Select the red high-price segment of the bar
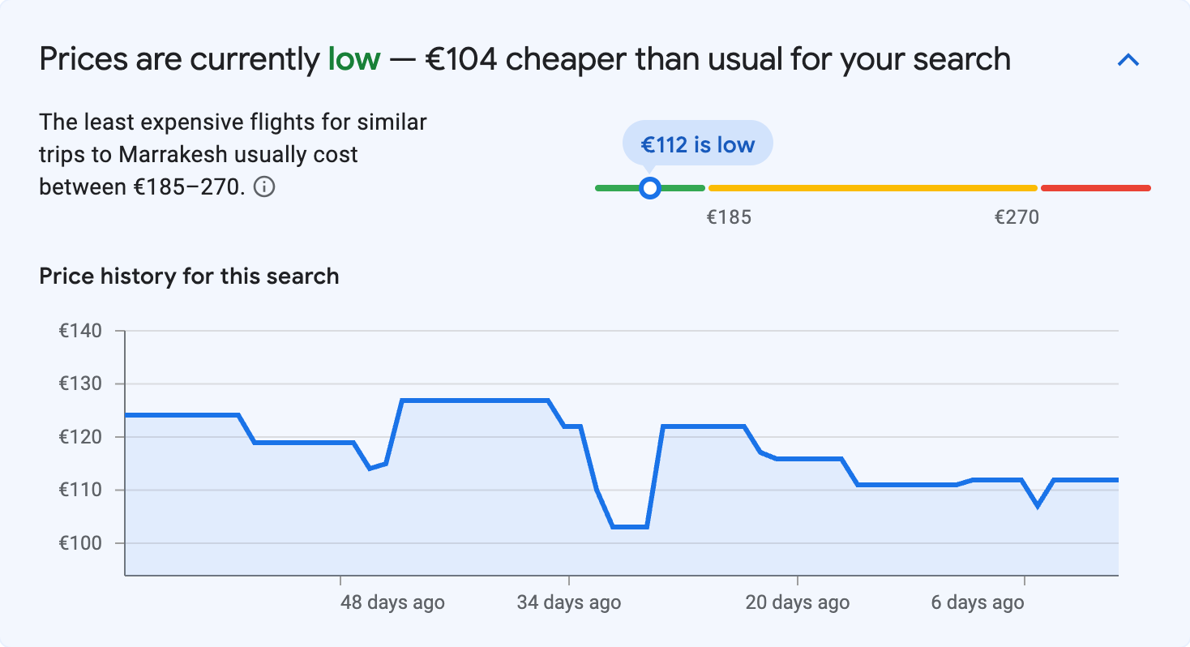The height and width of the screenshot is (647, 1190). (1094, 187)
